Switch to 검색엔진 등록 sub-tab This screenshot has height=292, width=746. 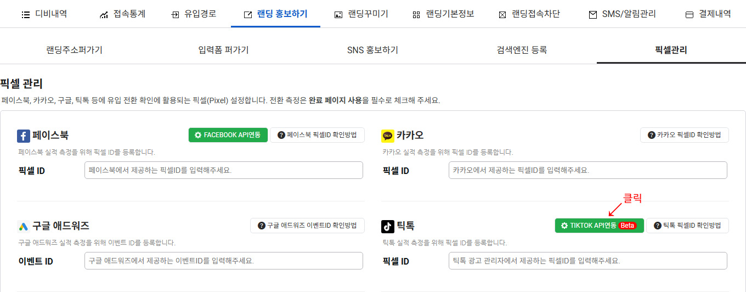tap(522, 50)
